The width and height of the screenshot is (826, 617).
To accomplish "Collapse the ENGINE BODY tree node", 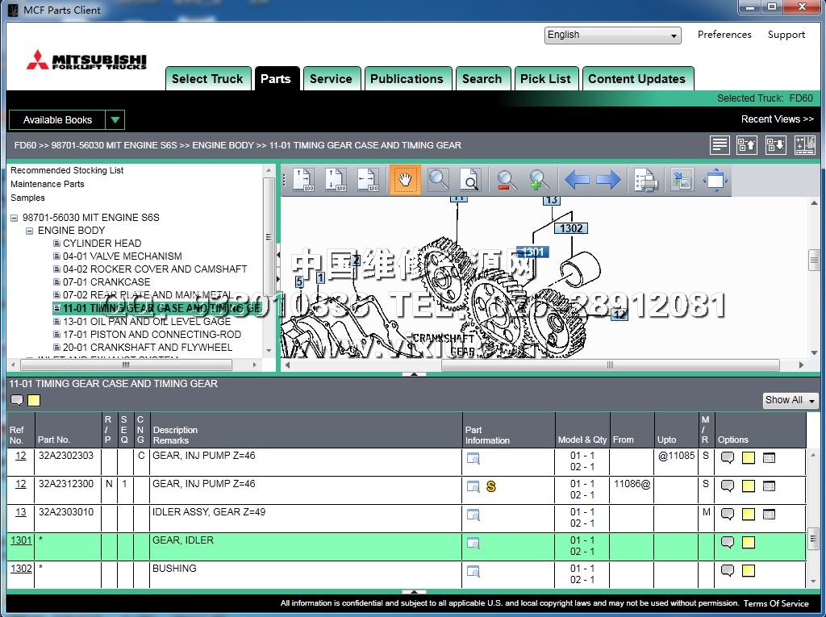I will (30, 231).
